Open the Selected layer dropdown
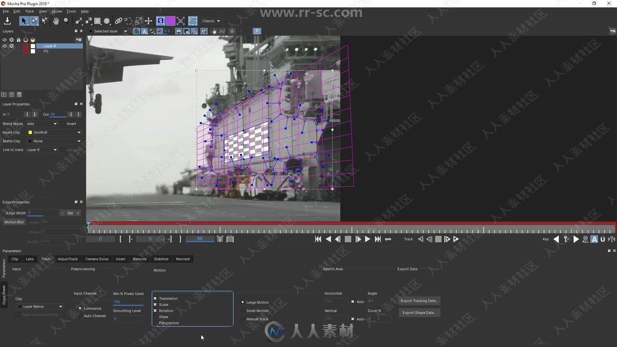The width and height of the screenshot is (617, 347). [x=108, y=31]
